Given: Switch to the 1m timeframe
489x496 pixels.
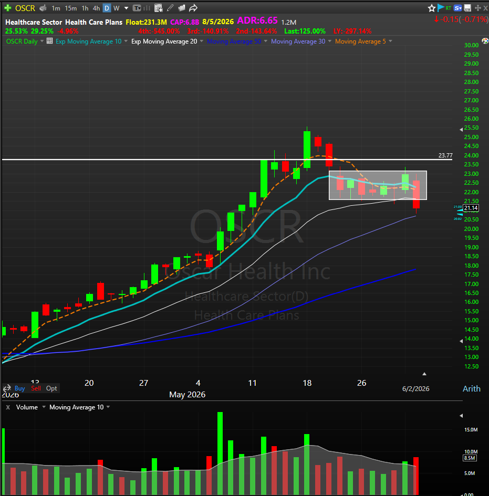Looking at the screenshot, I should 56,8.
